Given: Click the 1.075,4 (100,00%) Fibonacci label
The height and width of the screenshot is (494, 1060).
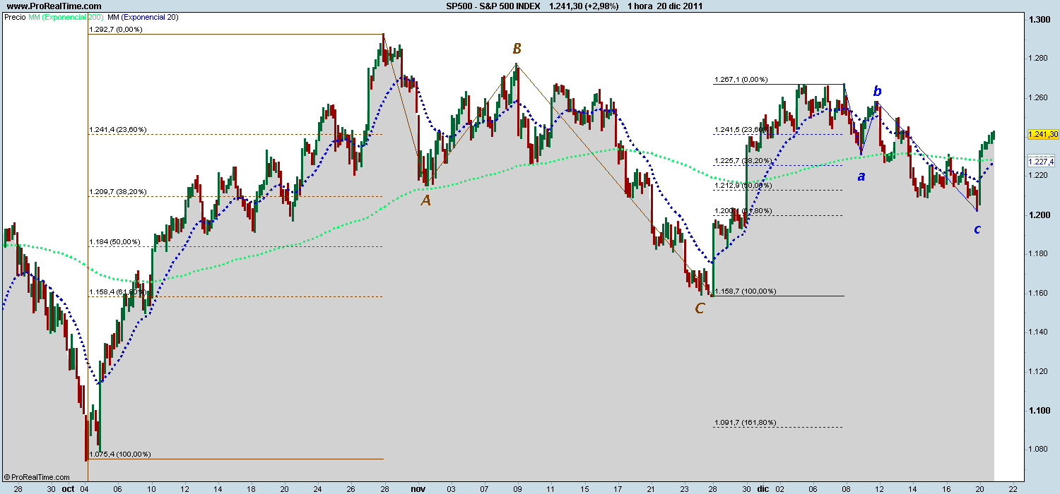Looking at the screenshot, I should 120,454.
